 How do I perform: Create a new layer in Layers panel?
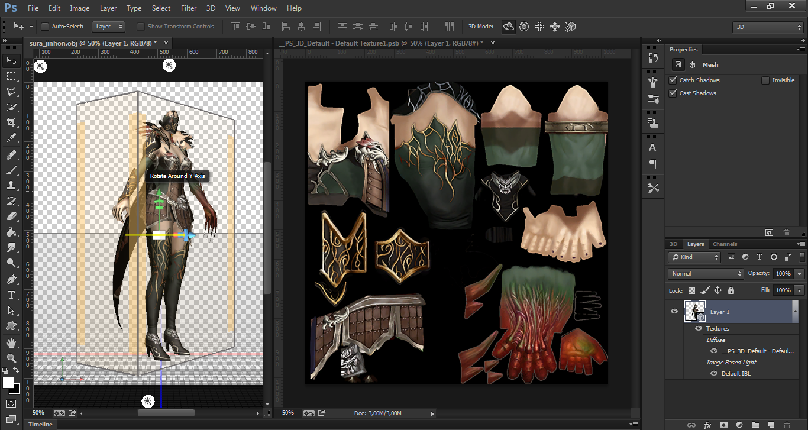(x=771, y=425)
